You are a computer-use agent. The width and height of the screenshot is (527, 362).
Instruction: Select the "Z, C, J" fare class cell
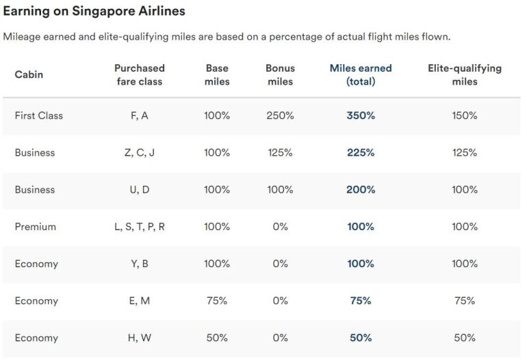point(140,152)
